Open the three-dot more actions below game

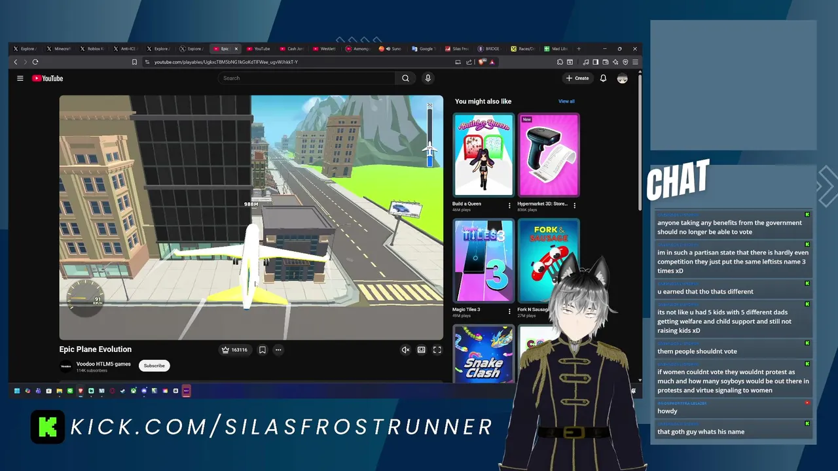pyautogui.click(x=278, y=350)
